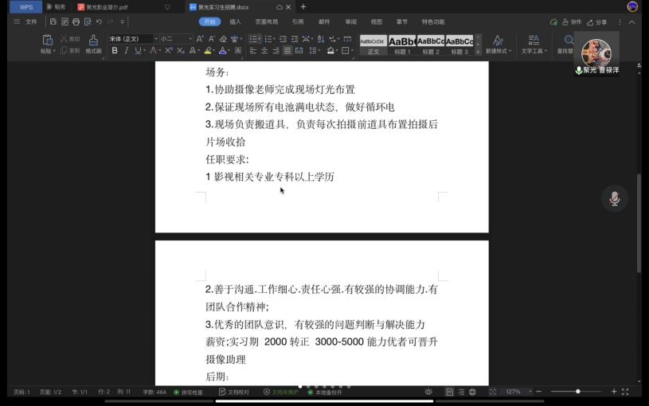Click the text highlight color icon
The height and width of the screenshot is (406, 649).
coord(207,51)
